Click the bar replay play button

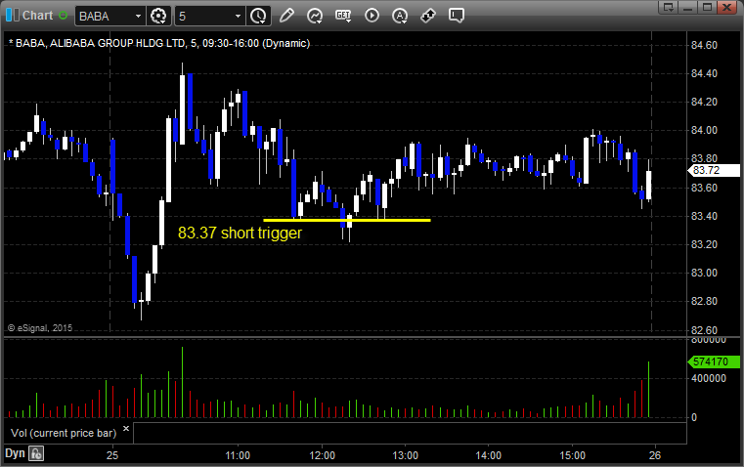[x=372, y=16]
